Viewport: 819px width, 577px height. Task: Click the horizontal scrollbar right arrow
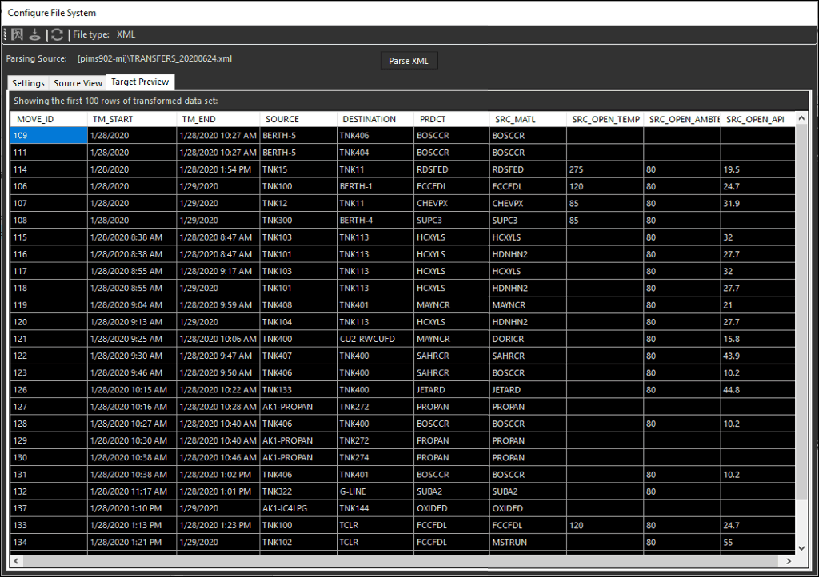(x=788, y=561)
